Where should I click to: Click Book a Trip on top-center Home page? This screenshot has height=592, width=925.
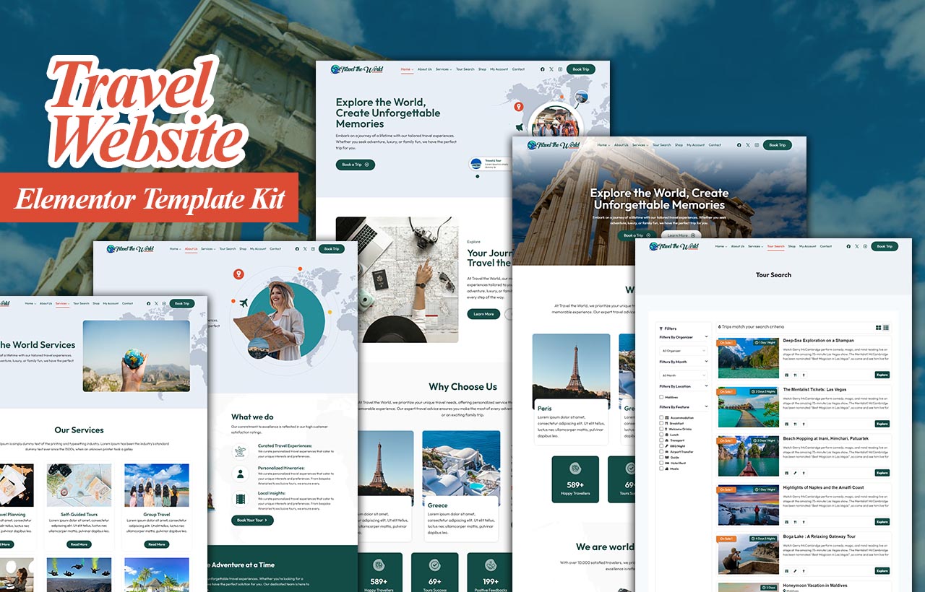click(x=356, y=165)
